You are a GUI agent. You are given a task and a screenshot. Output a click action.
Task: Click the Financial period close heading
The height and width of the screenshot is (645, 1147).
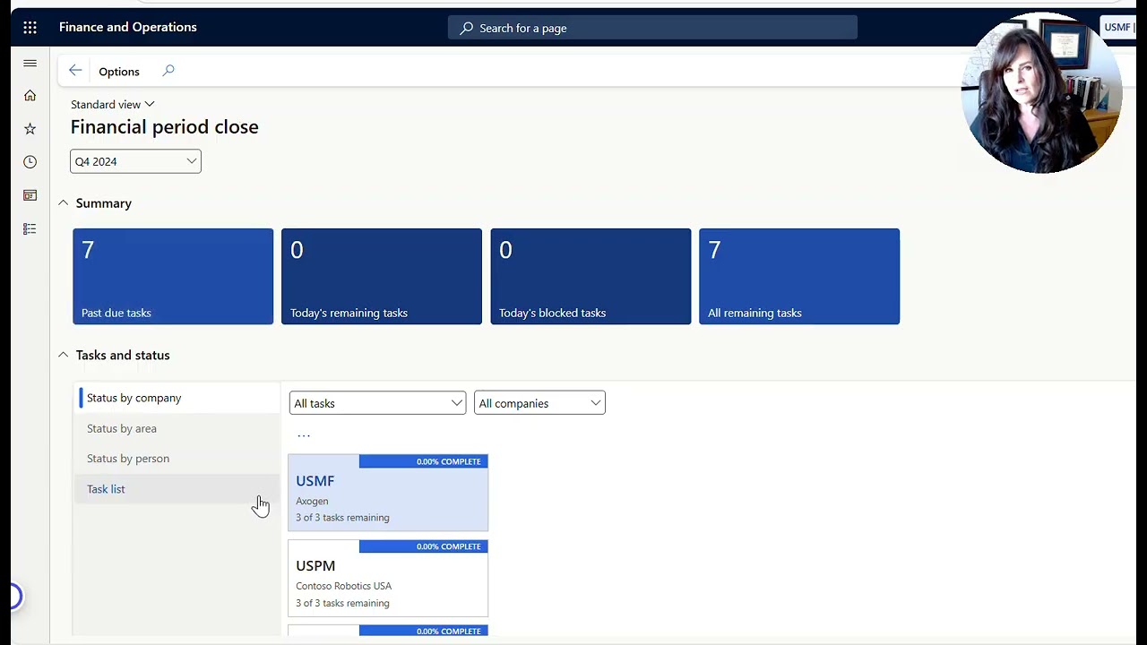point(165,127)
